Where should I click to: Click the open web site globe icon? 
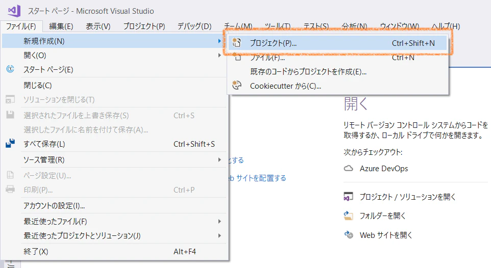349,234
